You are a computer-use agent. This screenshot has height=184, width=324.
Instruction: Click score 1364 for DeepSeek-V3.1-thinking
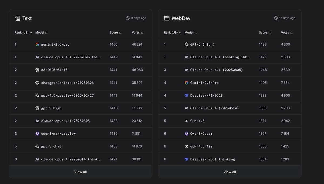(x=263, y=159)
